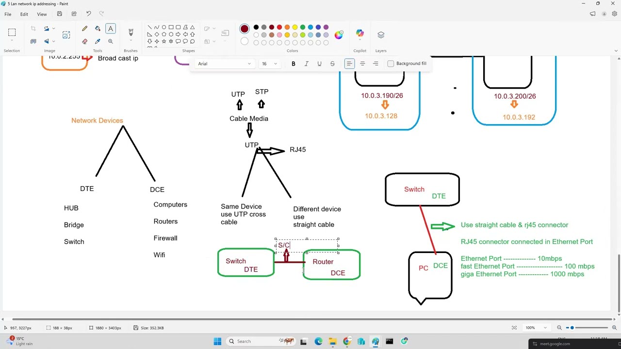Open the weather widget showing Light rain
This screenshot has width=621, height=349.
(x=19, y=341)
